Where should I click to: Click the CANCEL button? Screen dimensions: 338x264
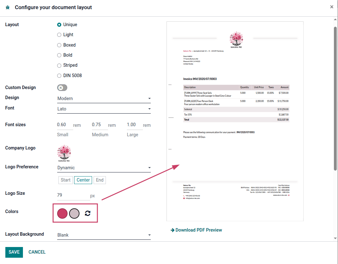click(x=37, y=252)
